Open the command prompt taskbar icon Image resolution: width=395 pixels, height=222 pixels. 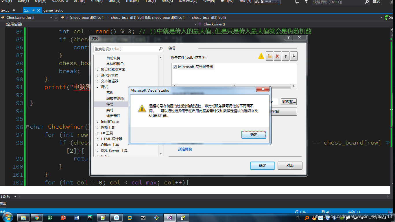tap(143, 218)
